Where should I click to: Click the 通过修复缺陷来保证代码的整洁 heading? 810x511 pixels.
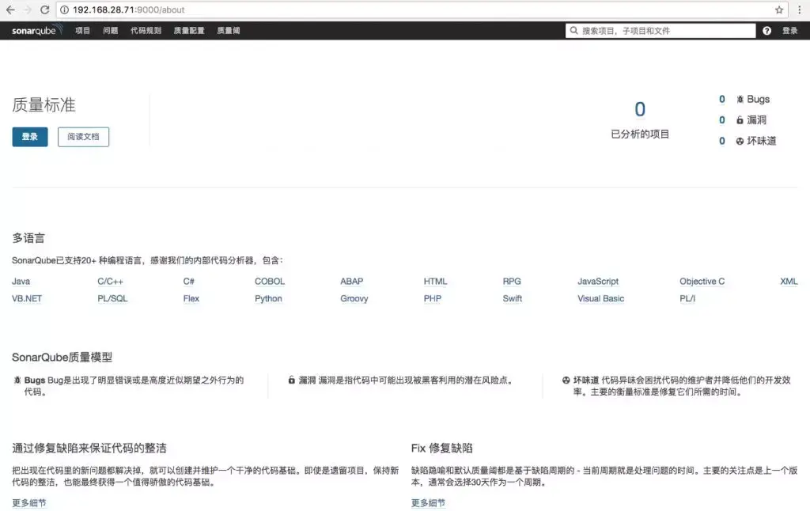[89, 448]
